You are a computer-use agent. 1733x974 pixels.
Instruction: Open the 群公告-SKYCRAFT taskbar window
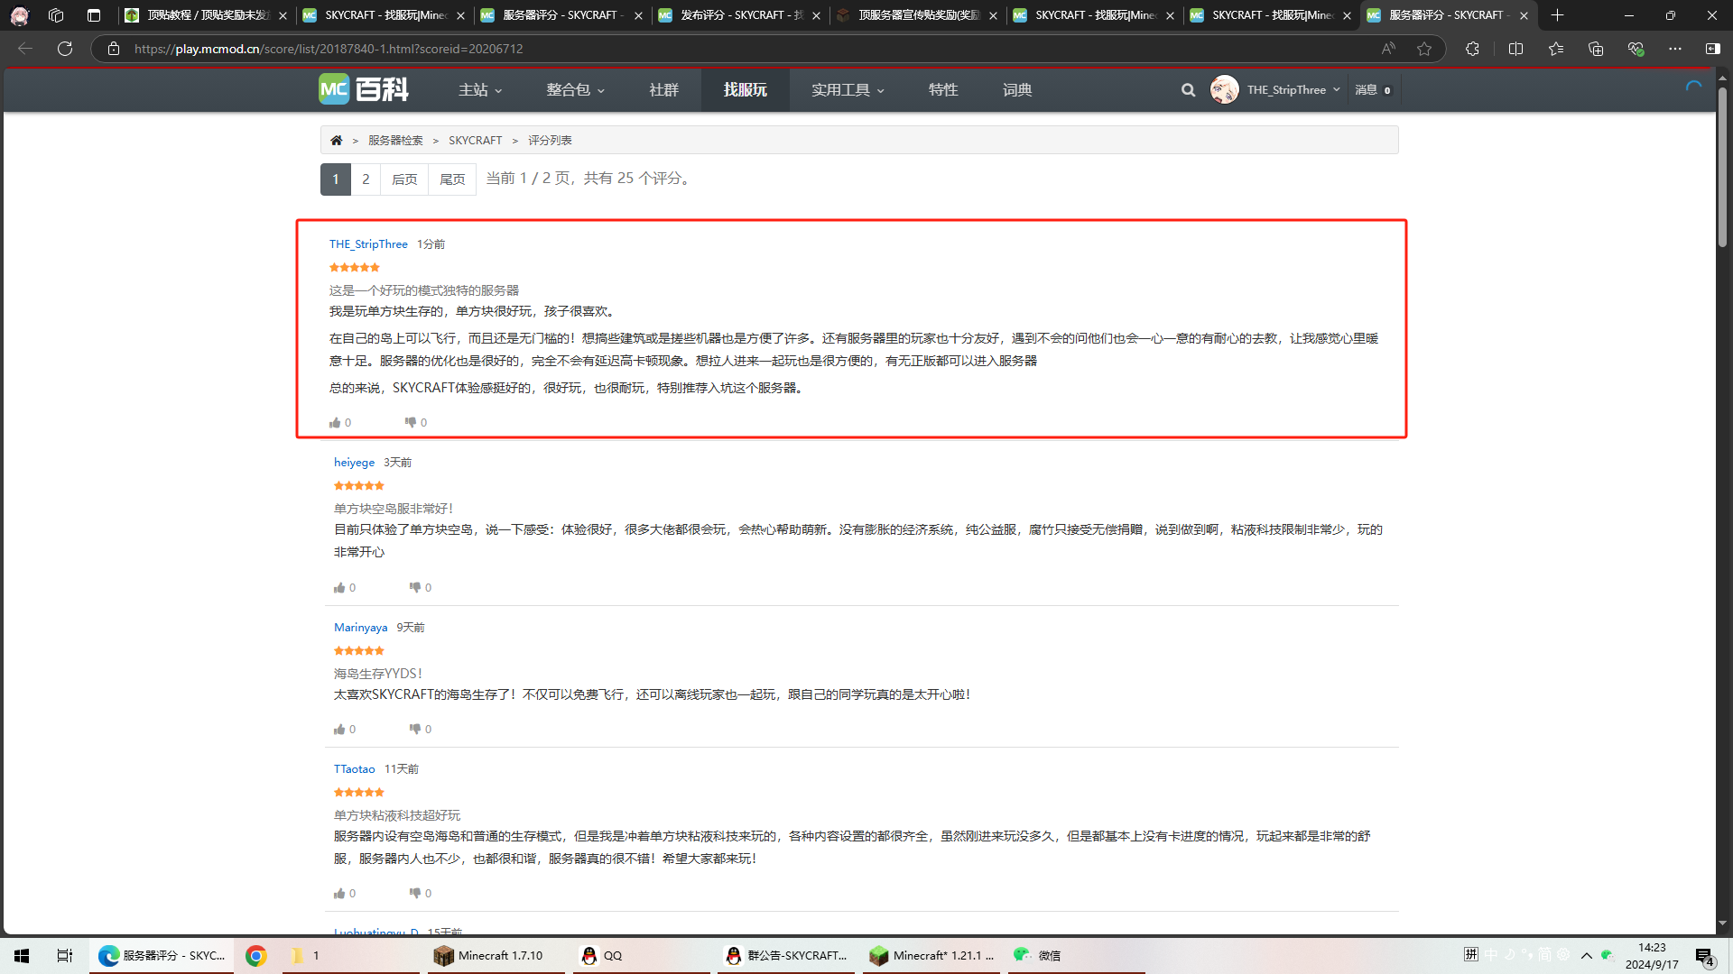click(787, 956)
